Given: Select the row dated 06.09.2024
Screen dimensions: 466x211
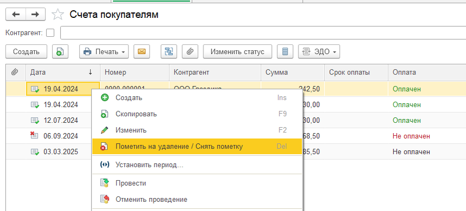Looking at the screenshot, I should pyautogui.click(x=236, y=136).
